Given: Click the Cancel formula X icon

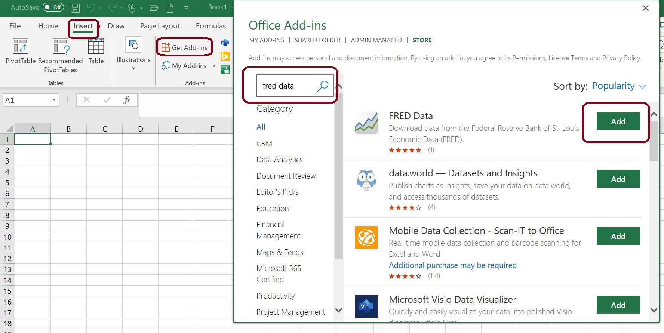Looking at the screenshot, I should point(86,100).
